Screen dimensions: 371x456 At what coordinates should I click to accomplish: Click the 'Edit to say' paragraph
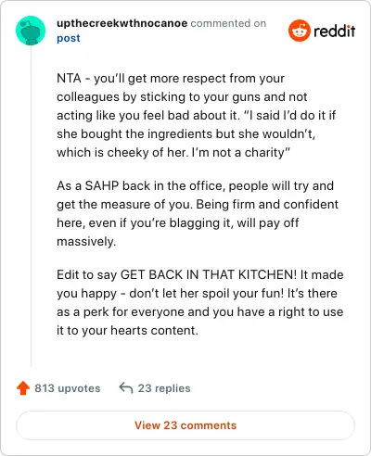pos(200,302)
